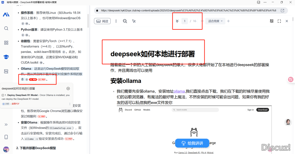Open the mobile phone icon in sidebar
The height and width of the screenshot is (154, 295).
[x=6, y=137]
